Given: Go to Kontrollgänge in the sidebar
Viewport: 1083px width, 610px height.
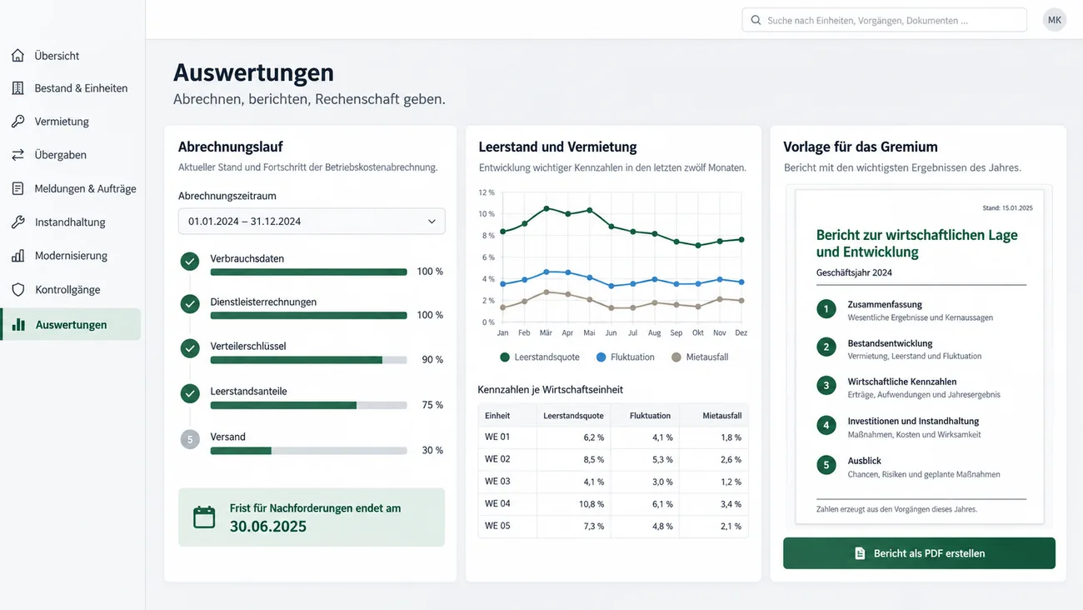Looking at the screenshot, I should tap(71, 290).
